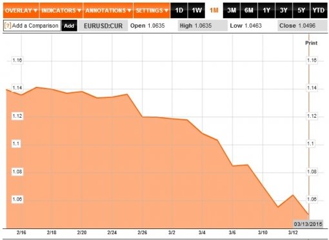
Task: Switch to the 1D time range
Action: [x=179, y=10]
